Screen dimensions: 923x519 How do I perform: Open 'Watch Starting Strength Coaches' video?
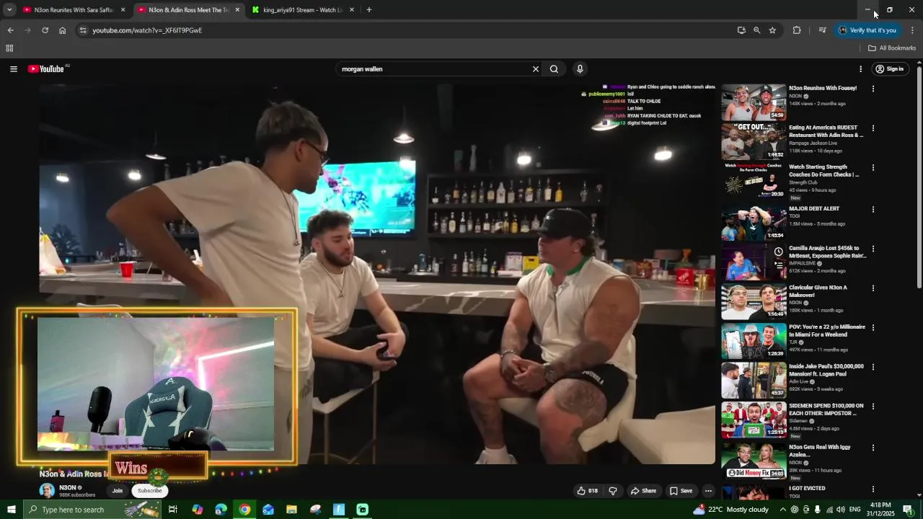click(754, 182)
